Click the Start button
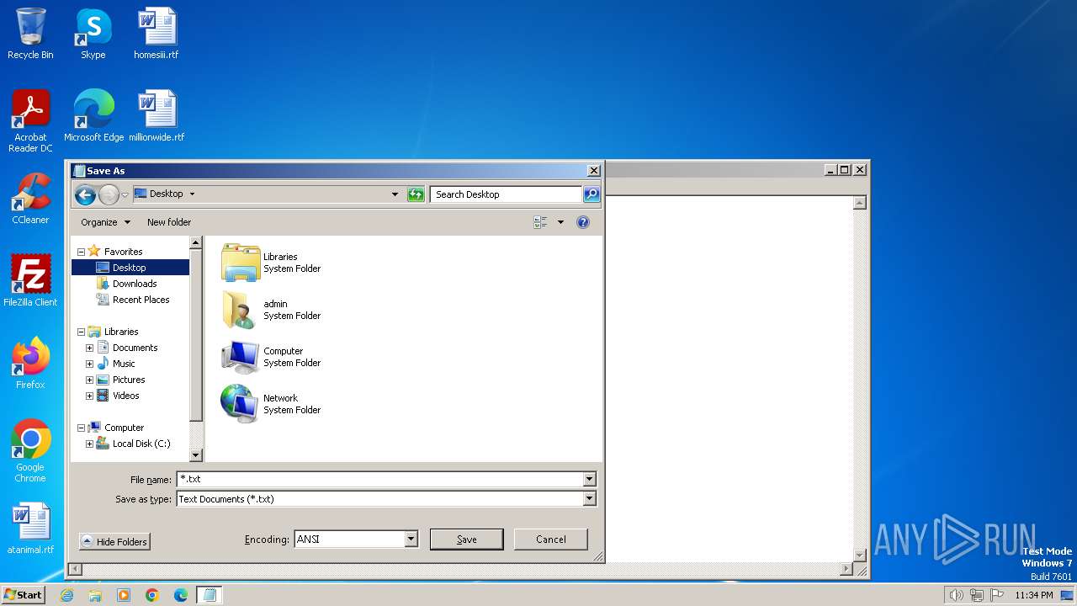 click(x=23, y=595)
